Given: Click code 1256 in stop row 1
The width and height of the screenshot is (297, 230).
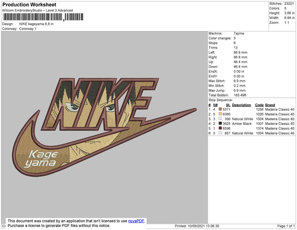Looking at the screenshot, I should [260, 110].
